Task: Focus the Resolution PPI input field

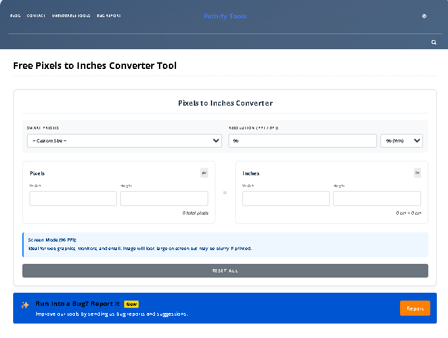Action: pos(302,140)
